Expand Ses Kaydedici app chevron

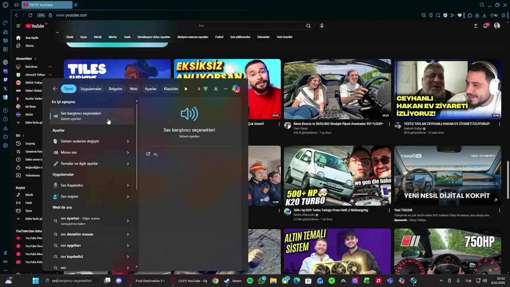click(x=128, y=185)
